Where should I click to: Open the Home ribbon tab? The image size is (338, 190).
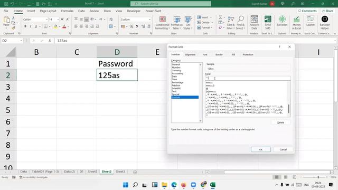[x=18, y=11]
